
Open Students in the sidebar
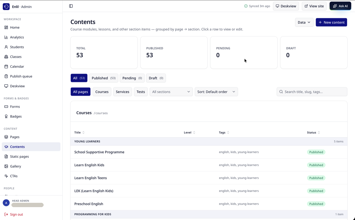(x=31, y=47)
